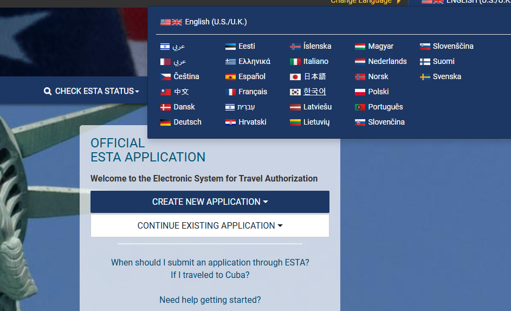
Task: Click the Lithuanian flag icon next to Lietuvių
Action: tap(295, 122)
